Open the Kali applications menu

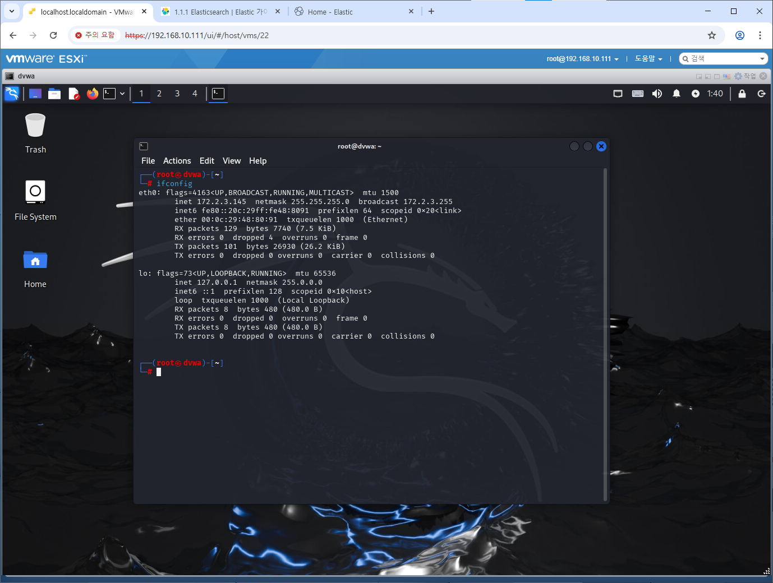tap(12, 94)
